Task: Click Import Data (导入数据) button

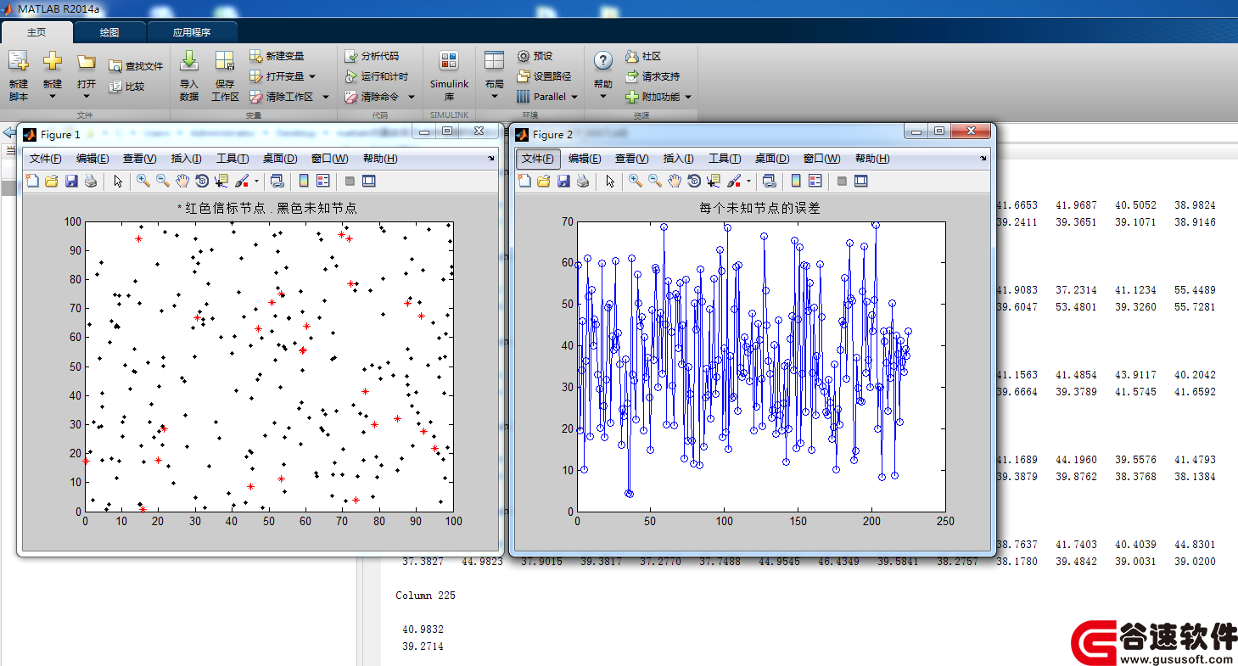Action: coord(189,76)
